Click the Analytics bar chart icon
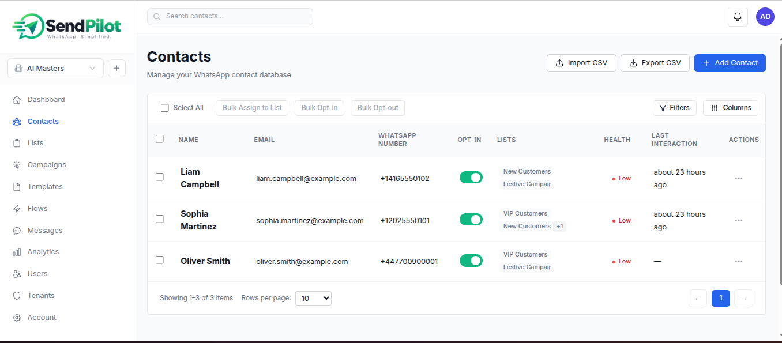 click(x=17, y=252)
